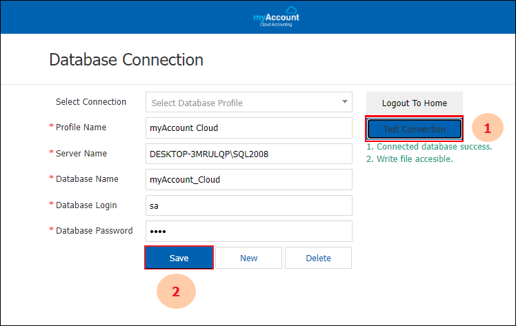Screen dimensions: 516x326
Task: Click the Database Name field with myAccount_Cloud
Action: click(x=249, y=179)
